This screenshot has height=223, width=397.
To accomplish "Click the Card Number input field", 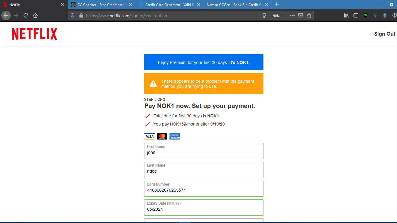I will point(204,190).
